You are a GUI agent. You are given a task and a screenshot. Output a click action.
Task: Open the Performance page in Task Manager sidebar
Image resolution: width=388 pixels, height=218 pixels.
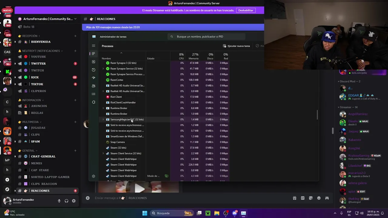point(93,62)
